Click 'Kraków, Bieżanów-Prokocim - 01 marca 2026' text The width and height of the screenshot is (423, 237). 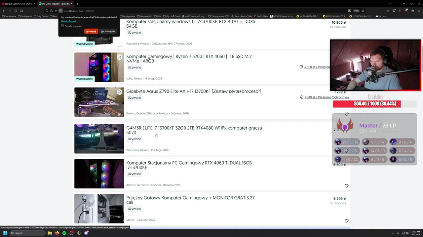click(x=153, y=185)
